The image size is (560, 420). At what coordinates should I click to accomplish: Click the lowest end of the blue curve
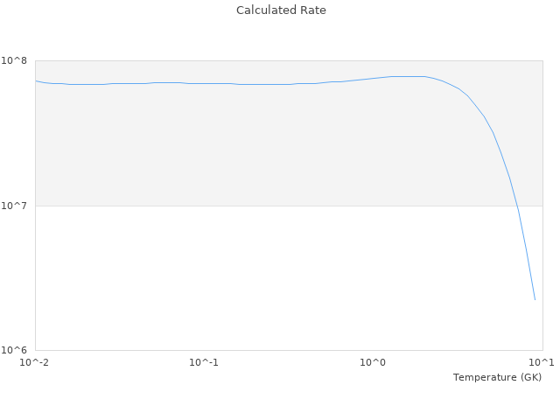tap(535, 299)
